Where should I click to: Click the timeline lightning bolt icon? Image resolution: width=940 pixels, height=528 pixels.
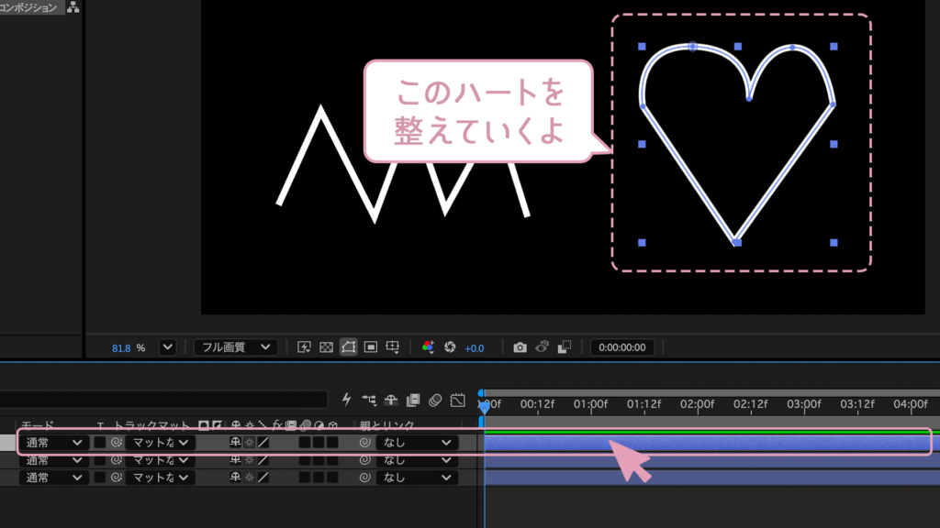[346, 400]
